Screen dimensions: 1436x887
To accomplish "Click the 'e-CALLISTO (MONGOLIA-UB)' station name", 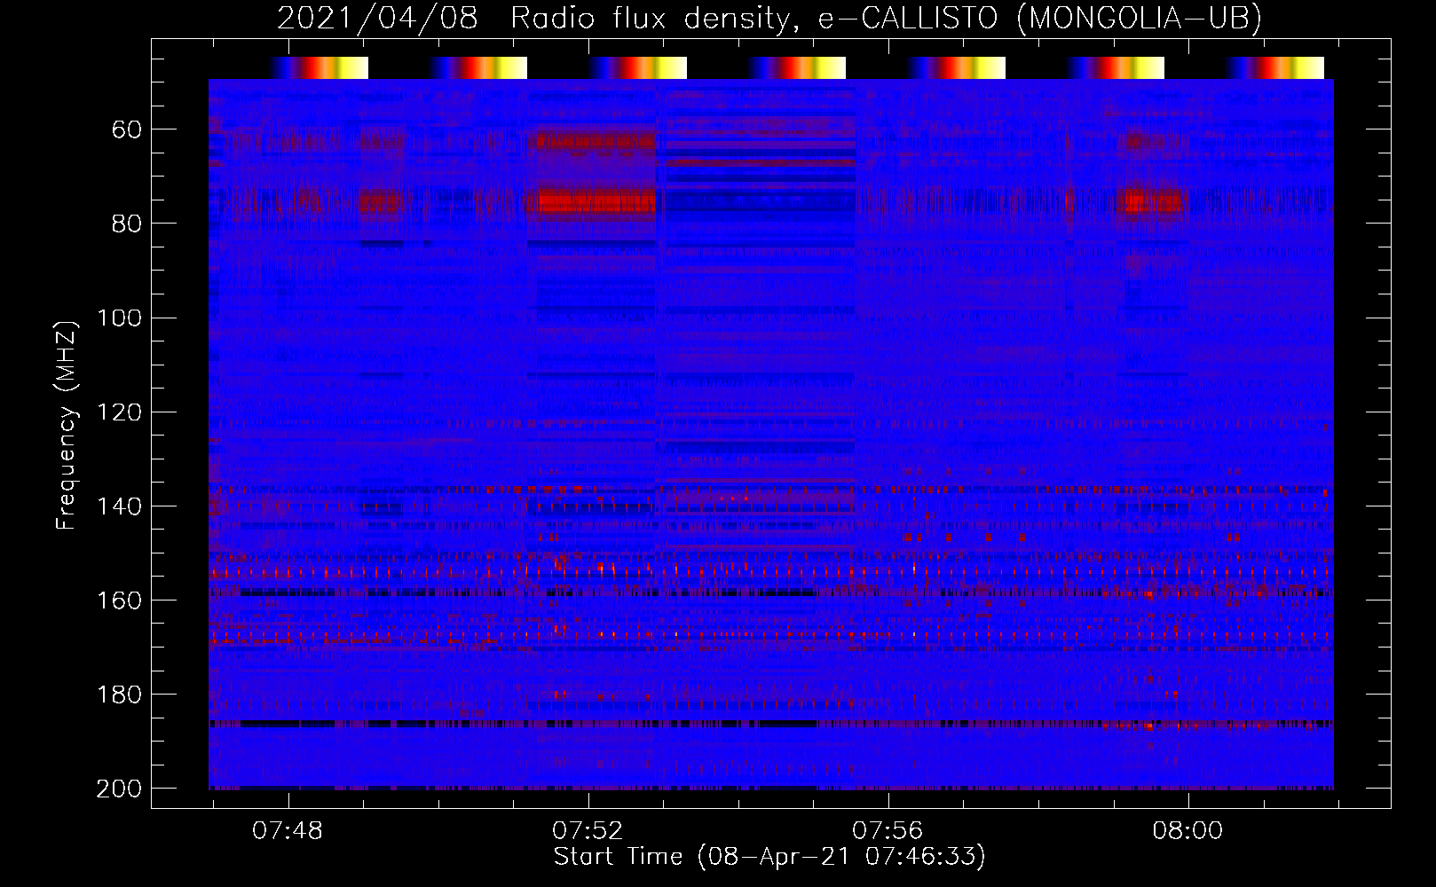I will pos(1039,19).
